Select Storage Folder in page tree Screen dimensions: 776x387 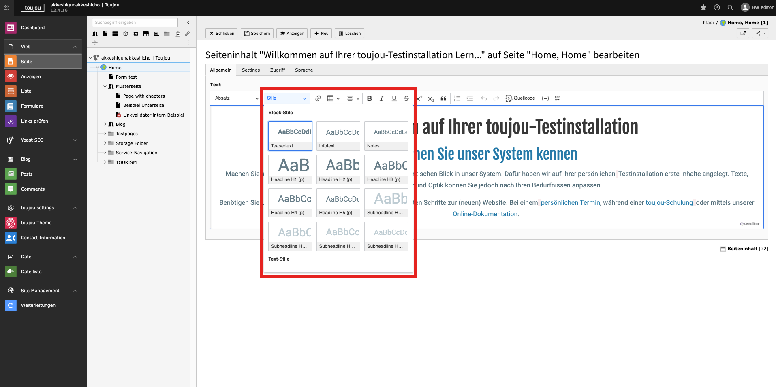(132, 143)
